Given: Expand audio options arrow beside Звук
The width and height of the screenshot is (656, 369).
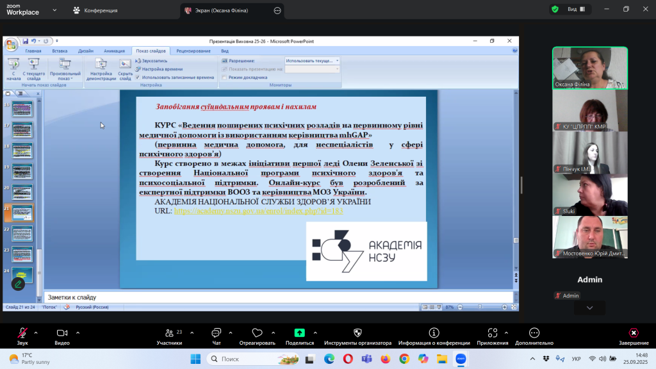Looking at the screenshot, I should (x=36, y=332).
